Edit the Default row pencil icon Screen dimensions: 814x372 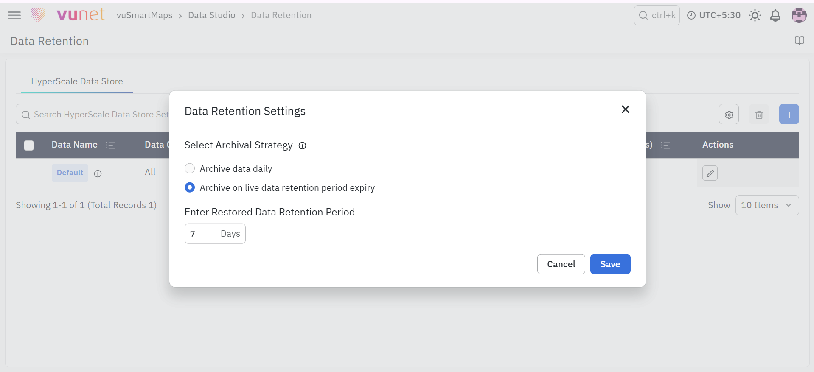coord(710,173)
